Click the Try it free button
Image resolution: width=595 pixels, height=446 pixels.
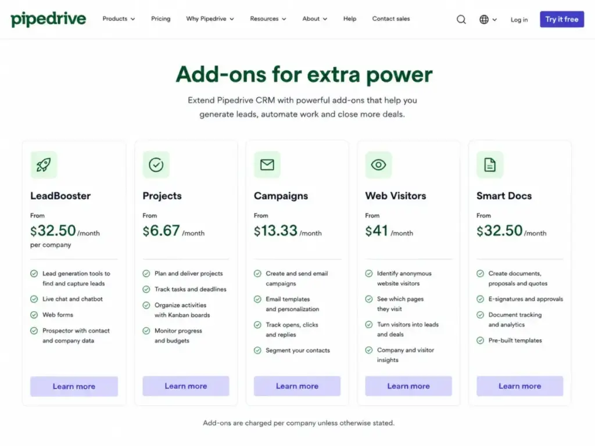click(562, 19)
